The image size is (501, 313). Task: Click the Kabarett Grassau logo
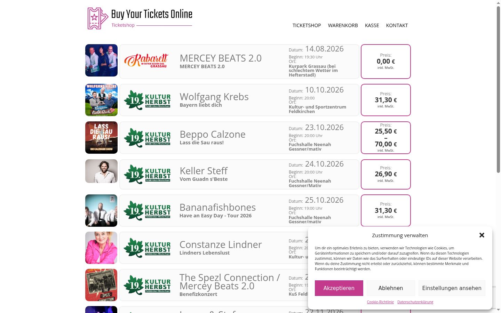[x=146, y=61]
